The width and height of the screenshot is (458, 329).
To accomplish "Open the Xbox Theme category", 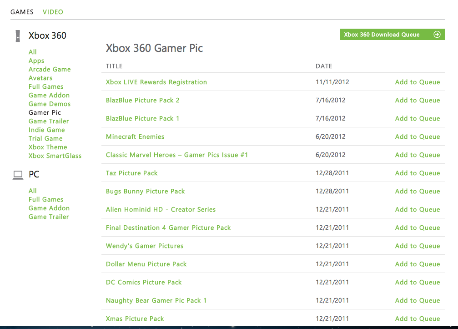I will point(48,147).
